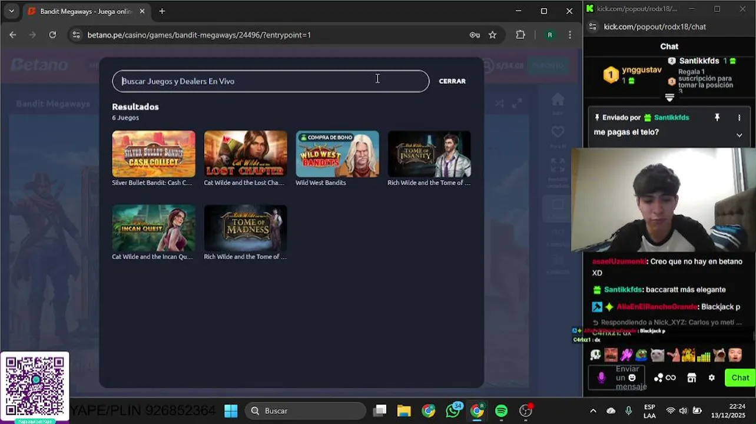Viewport: 756px width, 424px height.
Task: Open Kick chat settings gear
Action: [711, 378]
